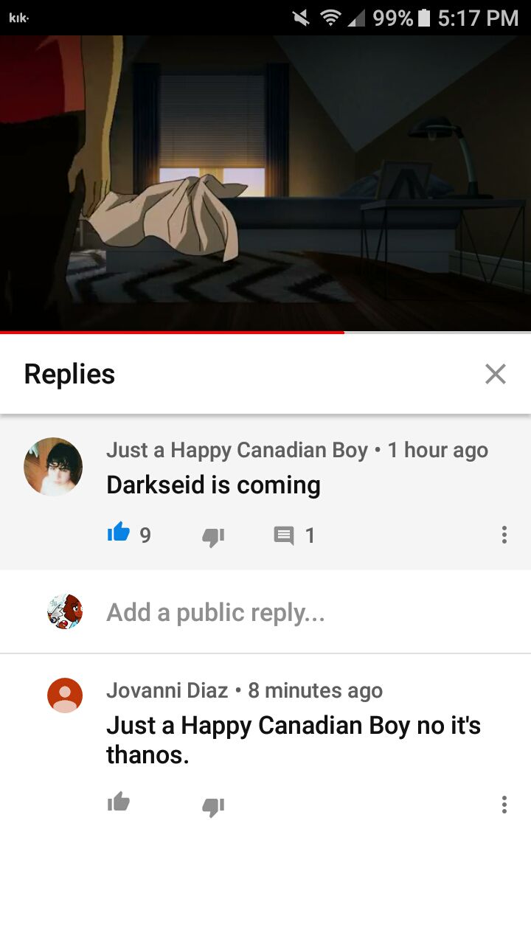Open replies icon on Darkseid comment
Screen dimensions: 531x944
pyautogui.click(x=284, y=535)
